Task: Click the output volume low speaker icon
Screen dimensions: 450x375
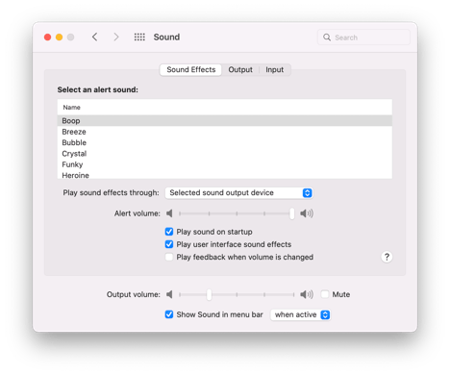Action: point(169,294)
